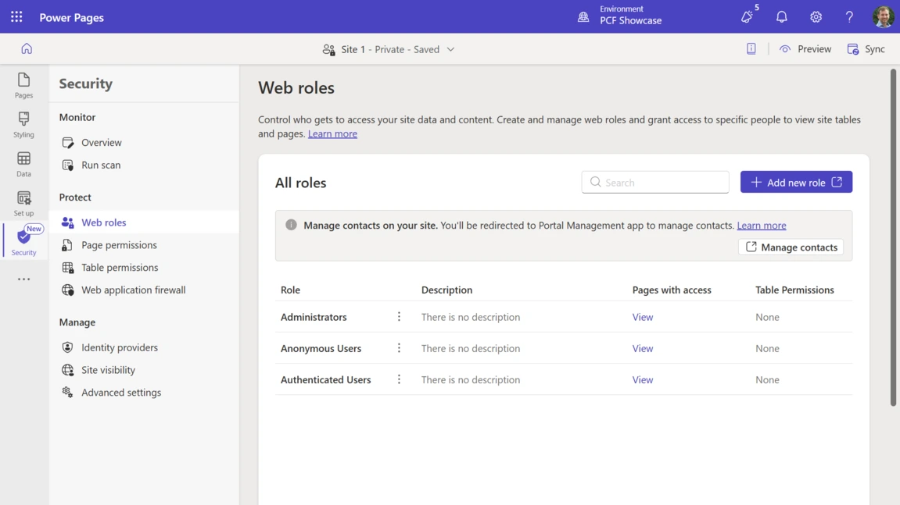
Task: Open the Styling workspace
Action: coord(23,125)
